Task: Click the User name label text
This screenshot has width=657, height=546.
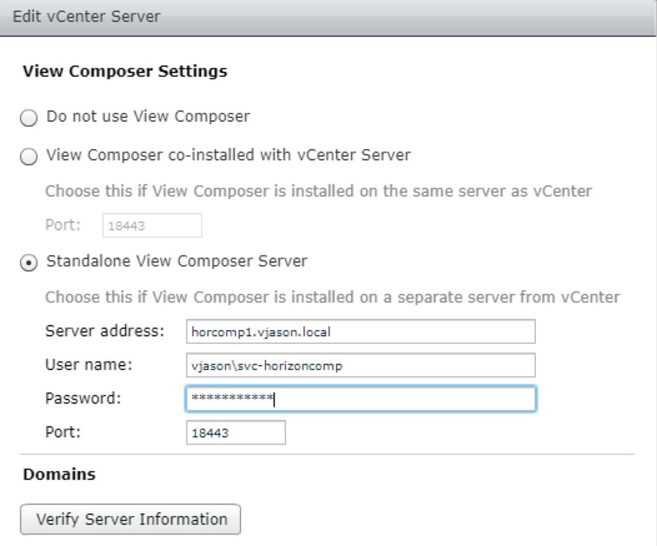Action: click(89, 365)
